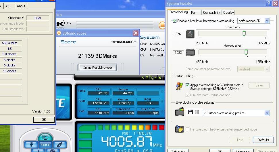
Task: Click the CPU temperature 42 °C readout
Action: [x=99, y=93]
